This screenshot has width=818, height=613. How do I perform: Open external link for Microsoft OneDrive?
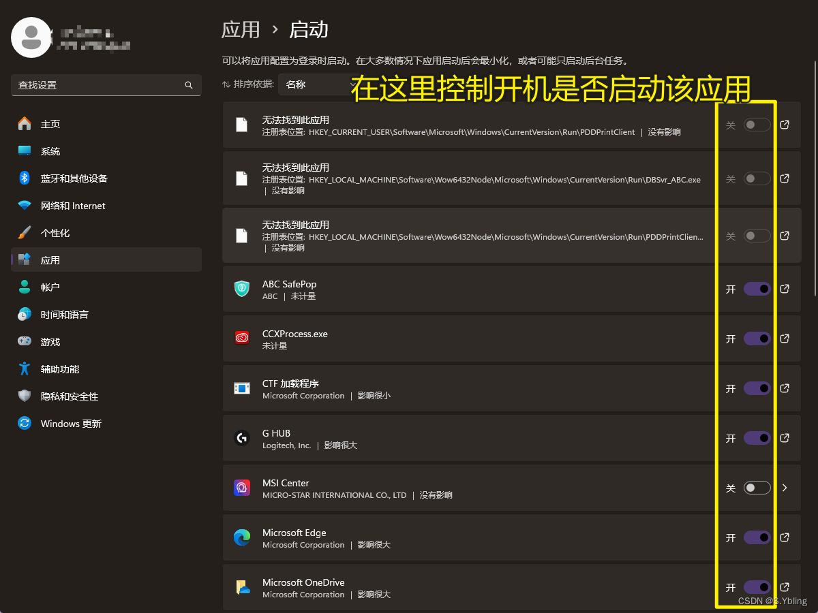[785, 587]
